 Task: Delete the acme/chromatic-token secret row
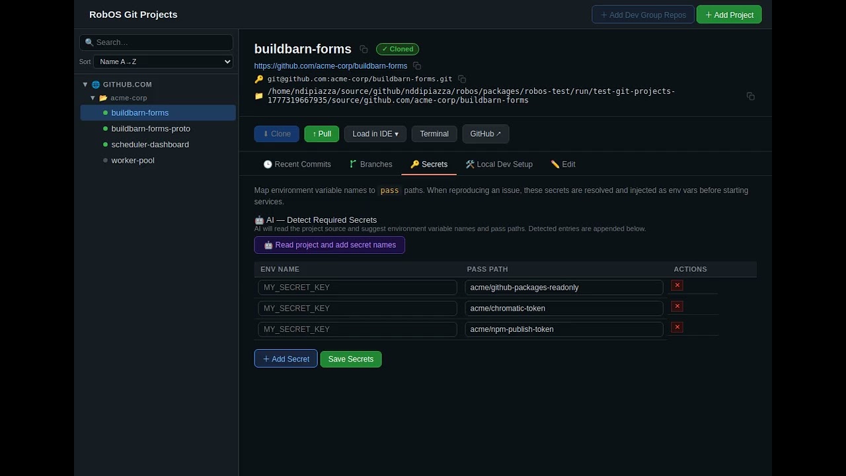[677, 307]
